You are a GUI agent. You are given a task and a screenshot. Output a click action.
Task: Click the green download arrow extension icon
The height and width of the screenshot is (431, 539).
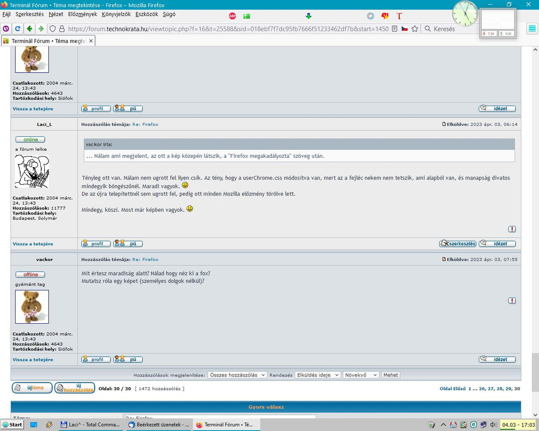coord(308,16)
